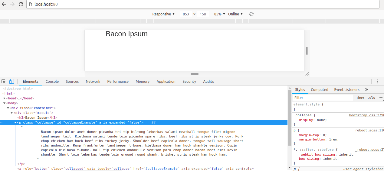The width and height of the screenshot is (384, 171).
Task: Go back with the browser back arrow
Action: click(4, 4)
